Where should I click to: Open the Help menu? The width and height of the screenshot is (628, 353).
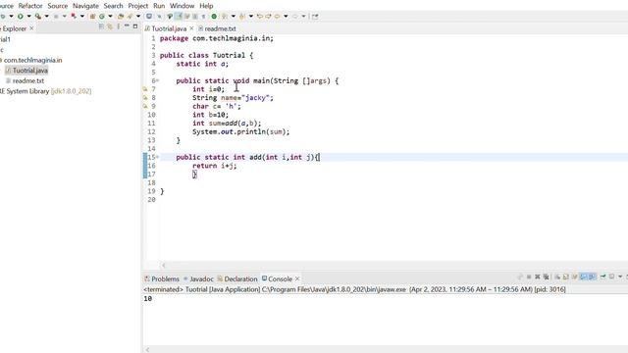coord(206,6)
